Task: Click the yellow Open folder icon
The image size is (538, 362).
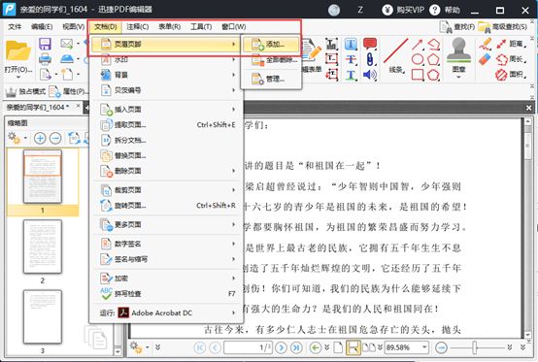Action: pyautogui.click(x=17, y=50)
